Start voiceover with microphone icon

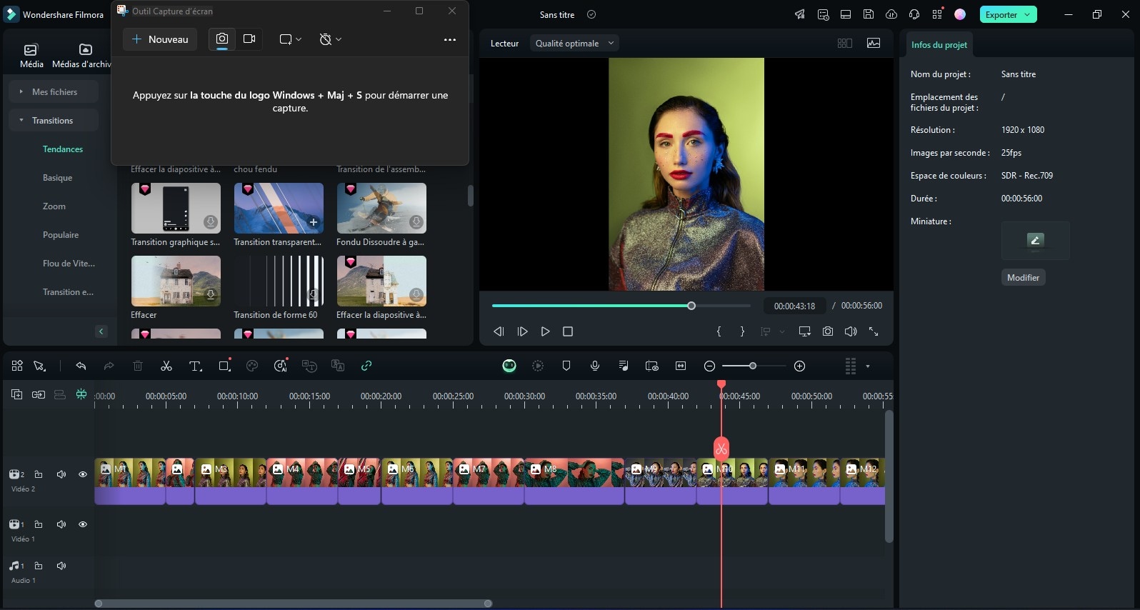coord(595,366)
